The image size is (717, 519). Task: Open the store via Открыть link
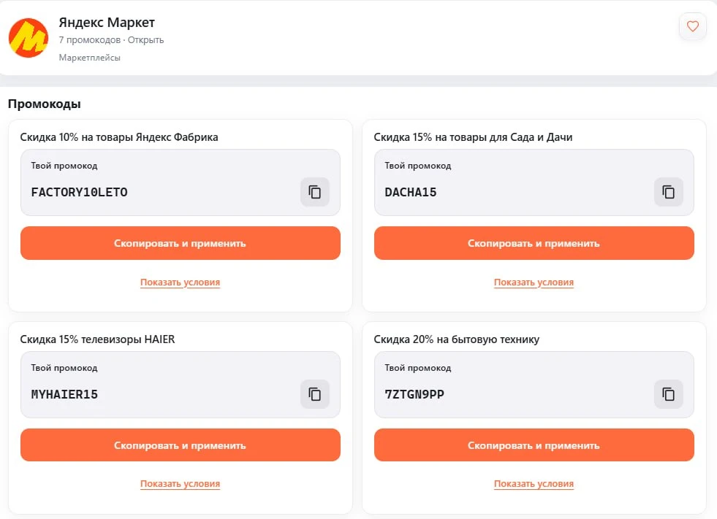click(145, 39)
